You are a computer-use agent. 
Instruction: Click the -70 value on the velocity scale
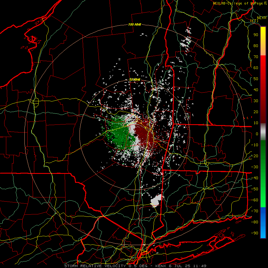[x=255, y=211]
